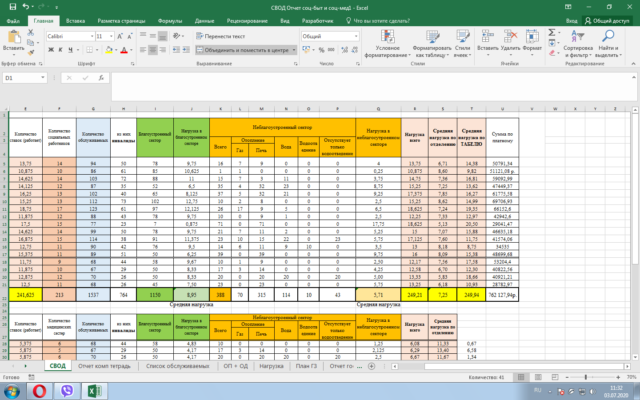This screenshot has width=640, height=400.
Task: Customize the Quick Access Toolbar dropdown
Action: pyautogui.click(x=56, y=8)
